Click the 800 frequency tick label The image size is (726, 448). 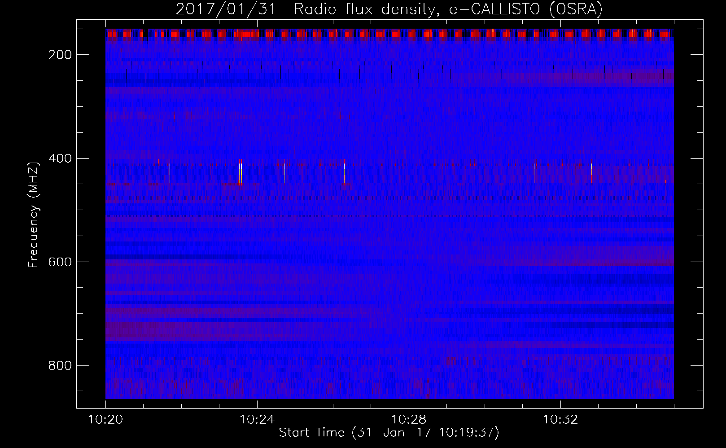[60, 366]
